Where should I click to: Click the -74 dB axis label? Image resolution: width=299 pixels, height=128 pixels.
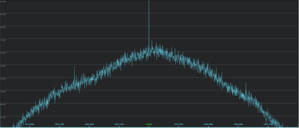coord(3,66)
